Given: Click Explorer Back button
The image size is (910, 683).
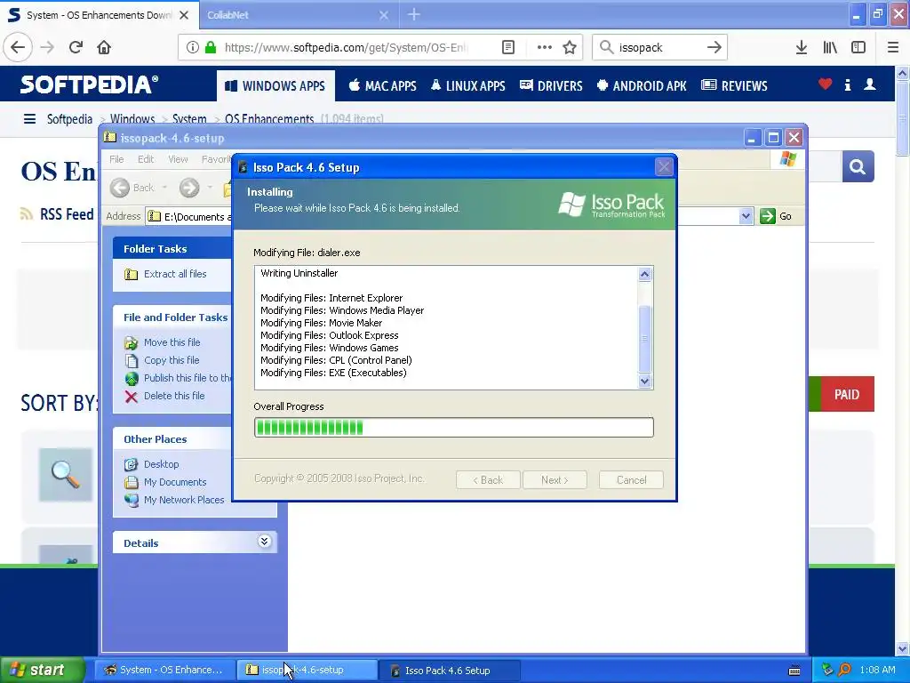Looking at the screenshot, I should pos(133,188).
